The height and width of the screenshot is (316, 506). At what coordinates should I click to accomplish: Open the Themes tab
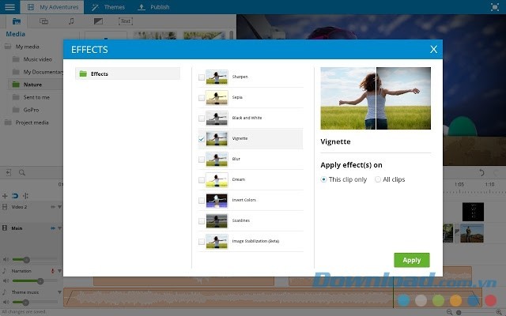(108, 7)
